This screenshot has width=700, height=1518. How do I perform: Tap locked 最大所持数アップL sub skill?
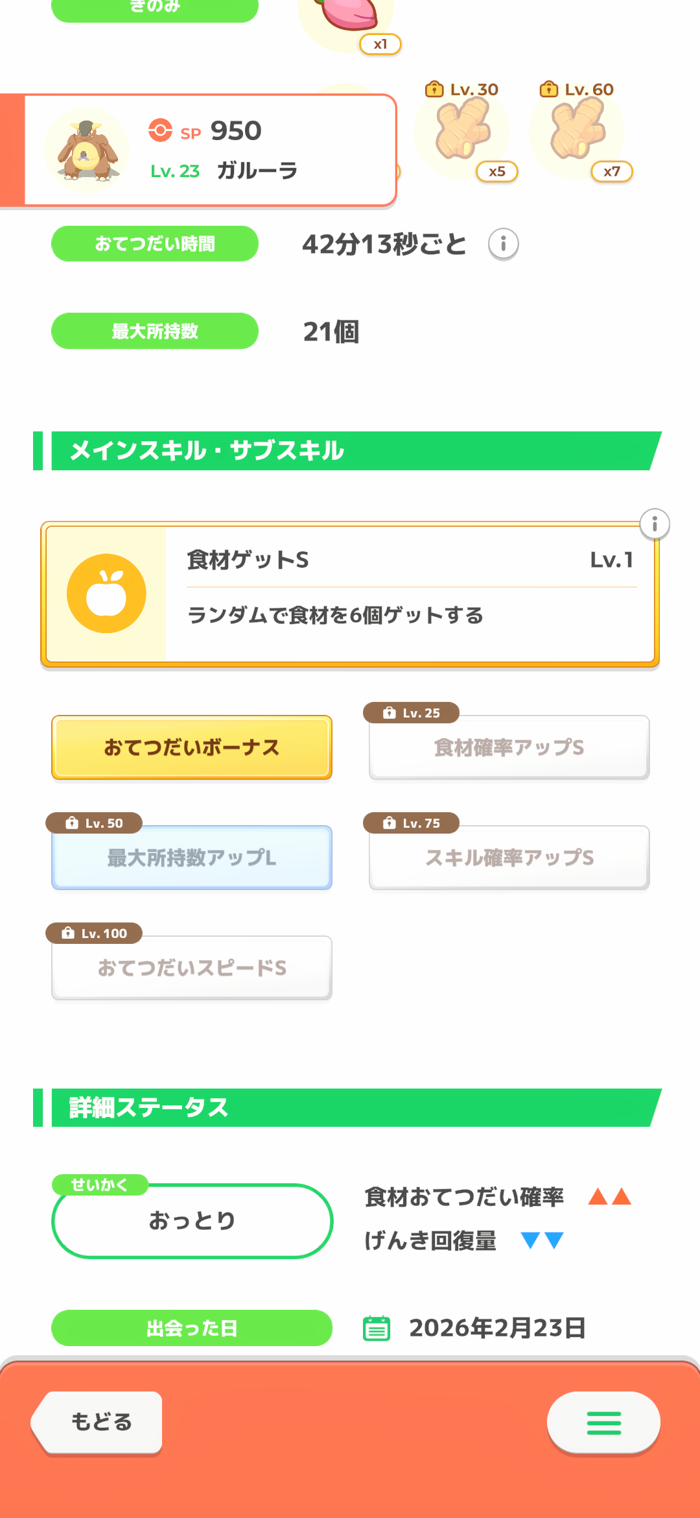(x=192, y=858)
